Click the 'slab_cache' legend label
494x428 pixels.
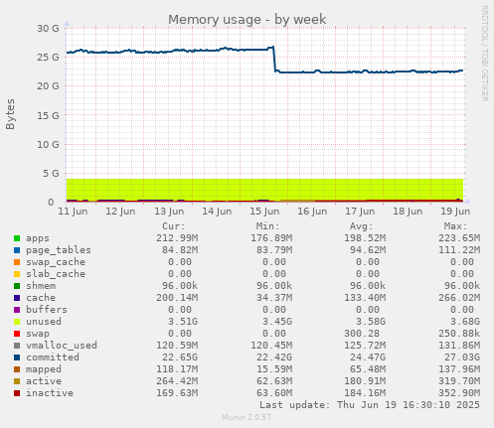(56, 274)
